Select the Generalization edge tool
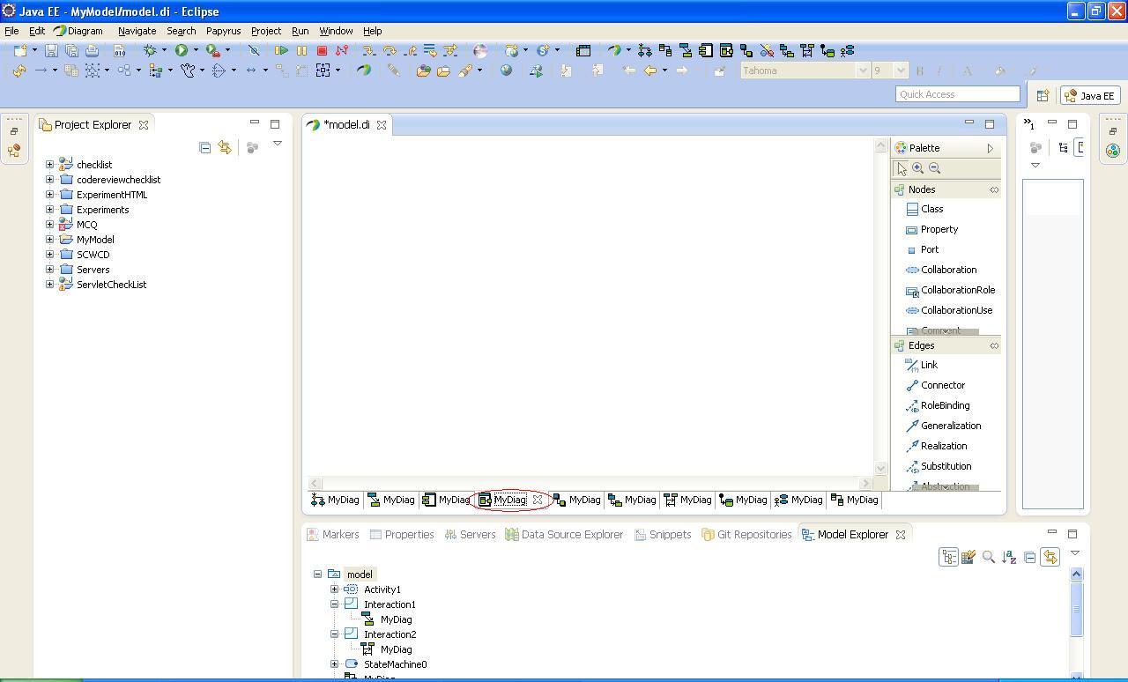1128x682 pixels. (943, 426)
